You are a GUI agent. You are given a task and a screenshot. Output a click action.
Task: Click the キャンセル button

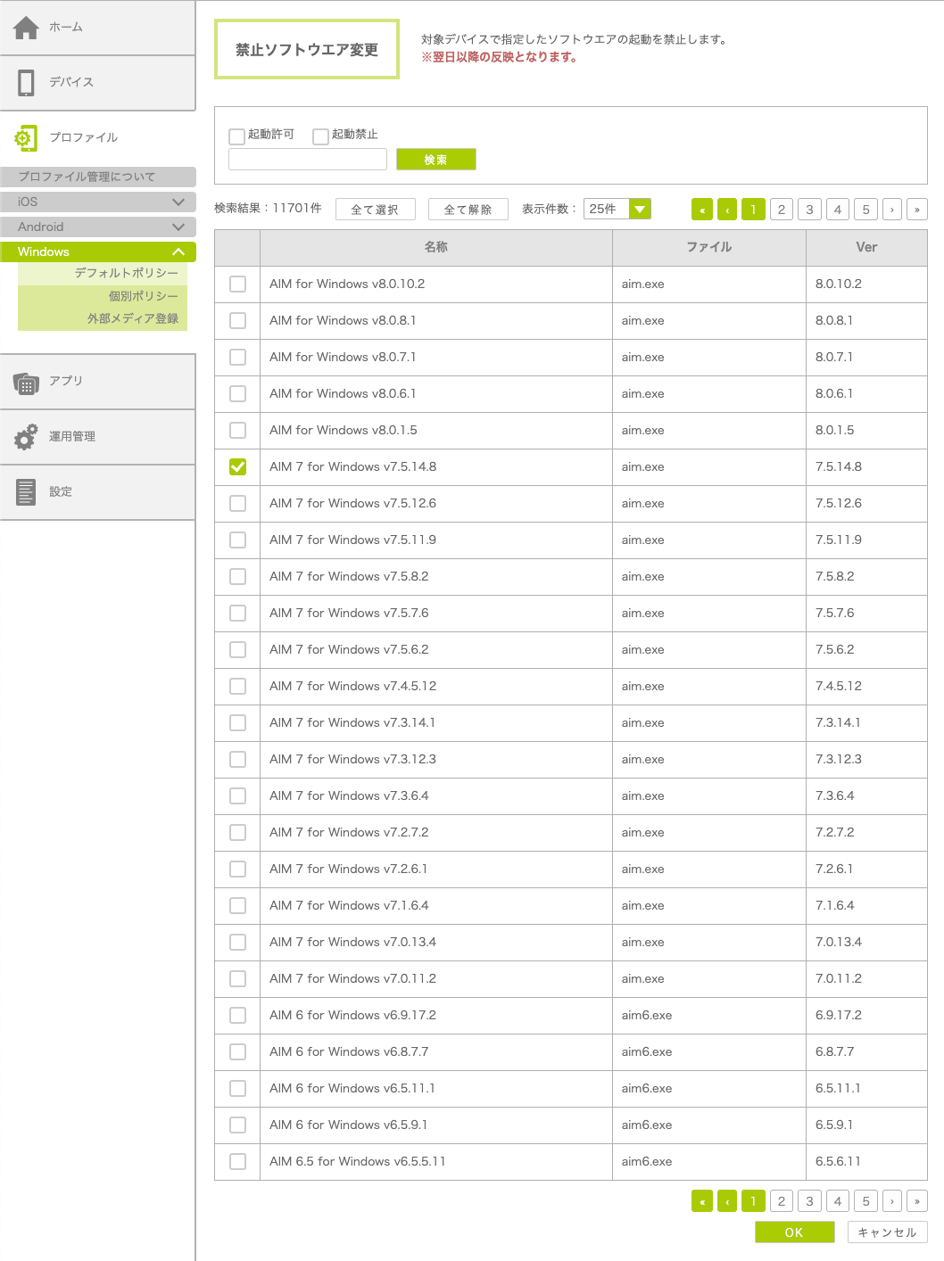click(888, 1232)
